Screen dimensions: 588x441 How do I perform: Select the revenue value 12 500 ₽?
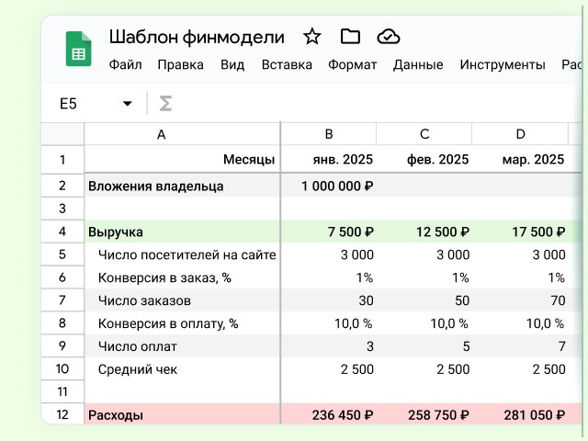(x=424, y=232)
